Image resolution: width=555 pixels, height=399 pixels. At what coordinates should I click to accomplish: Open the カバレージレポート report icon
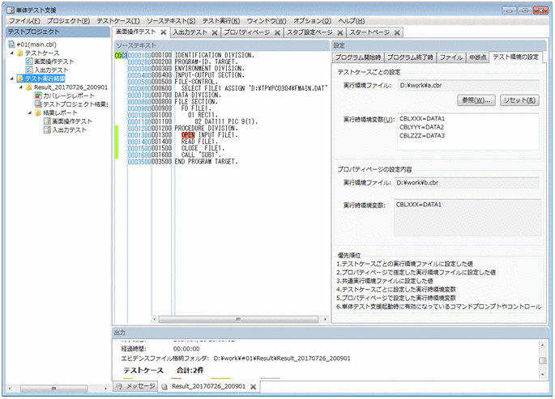point(38,96)
